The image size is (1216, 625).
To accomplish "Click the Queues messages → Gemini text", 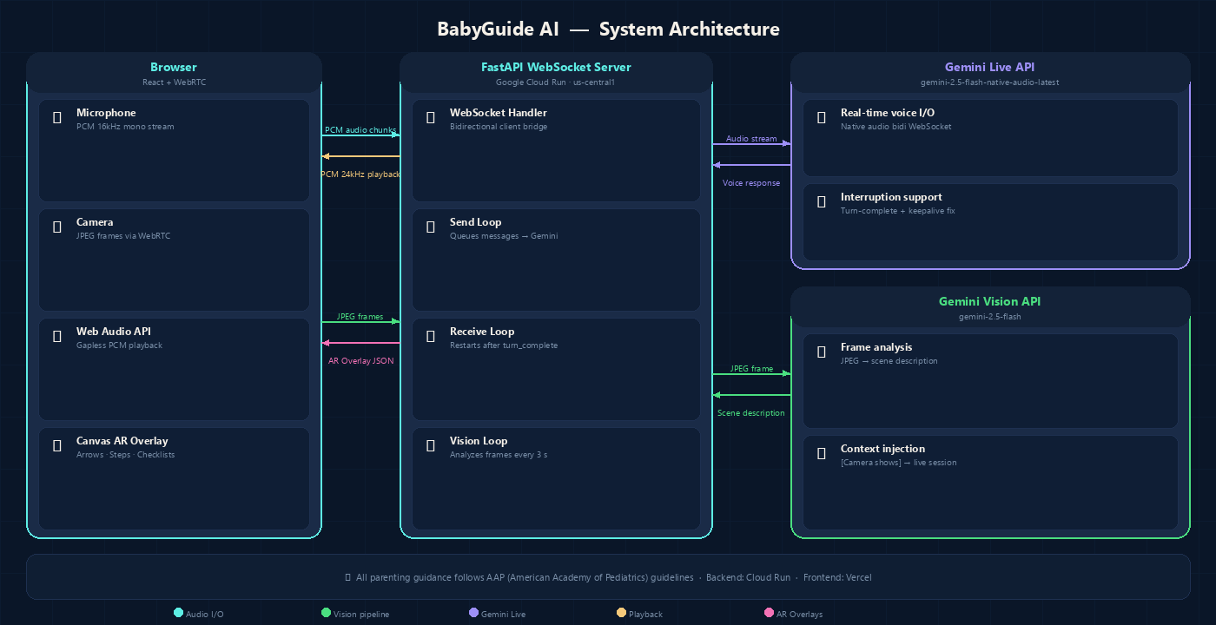I will pos(504,236).
